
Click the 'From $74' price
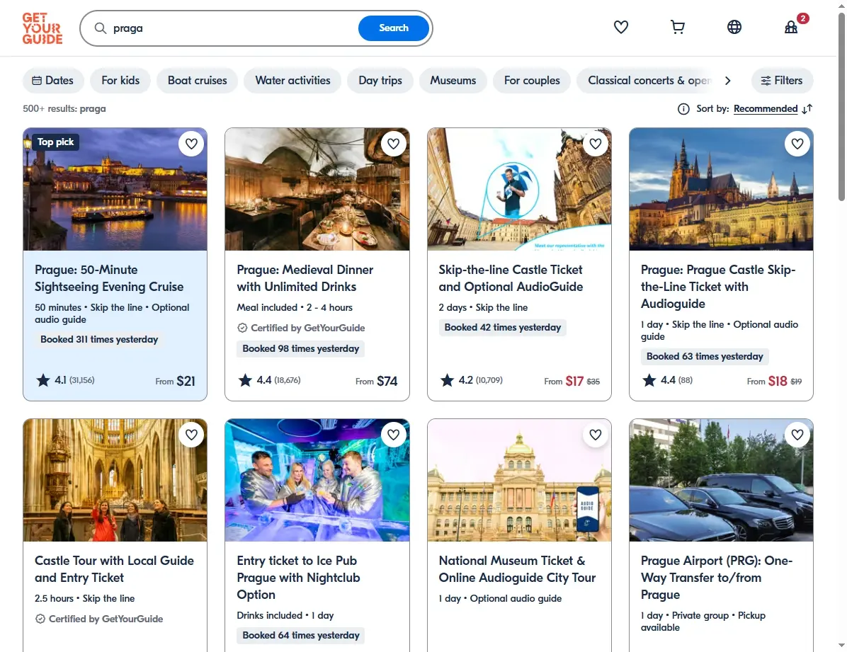click(377, 382)
